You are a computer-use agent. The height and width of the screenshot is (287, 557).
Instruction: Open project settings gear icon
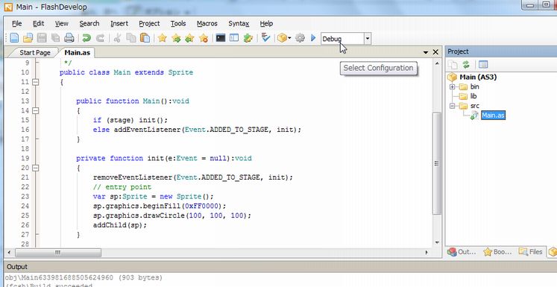[x=300, y=38]
